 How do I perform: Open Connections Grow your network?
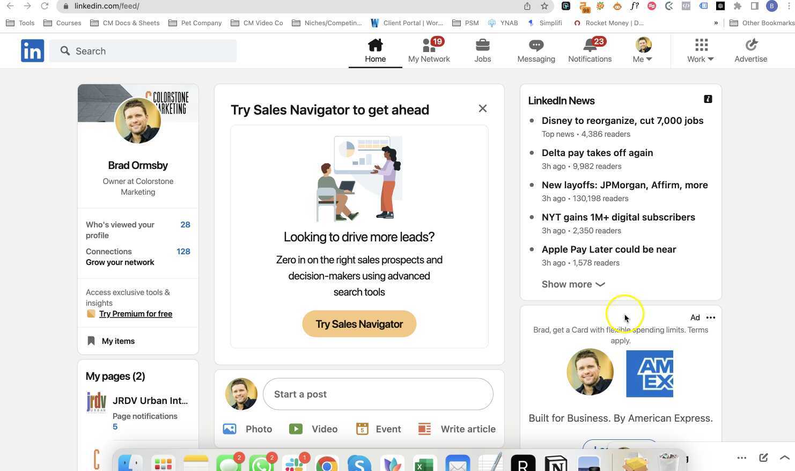coord(138,257)
